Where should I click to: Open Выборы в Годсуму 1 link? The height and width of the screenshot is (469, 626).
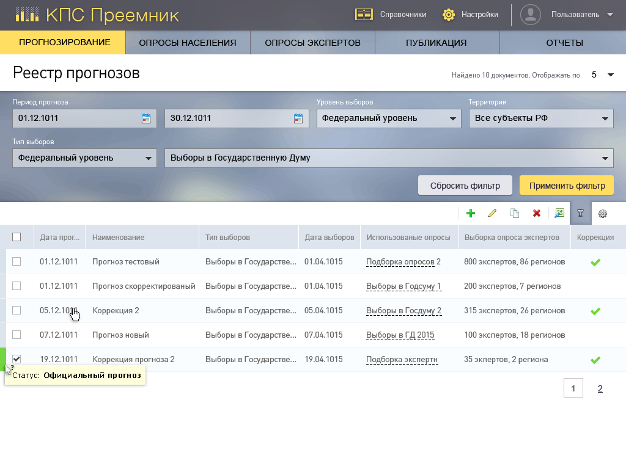(403, 286)
